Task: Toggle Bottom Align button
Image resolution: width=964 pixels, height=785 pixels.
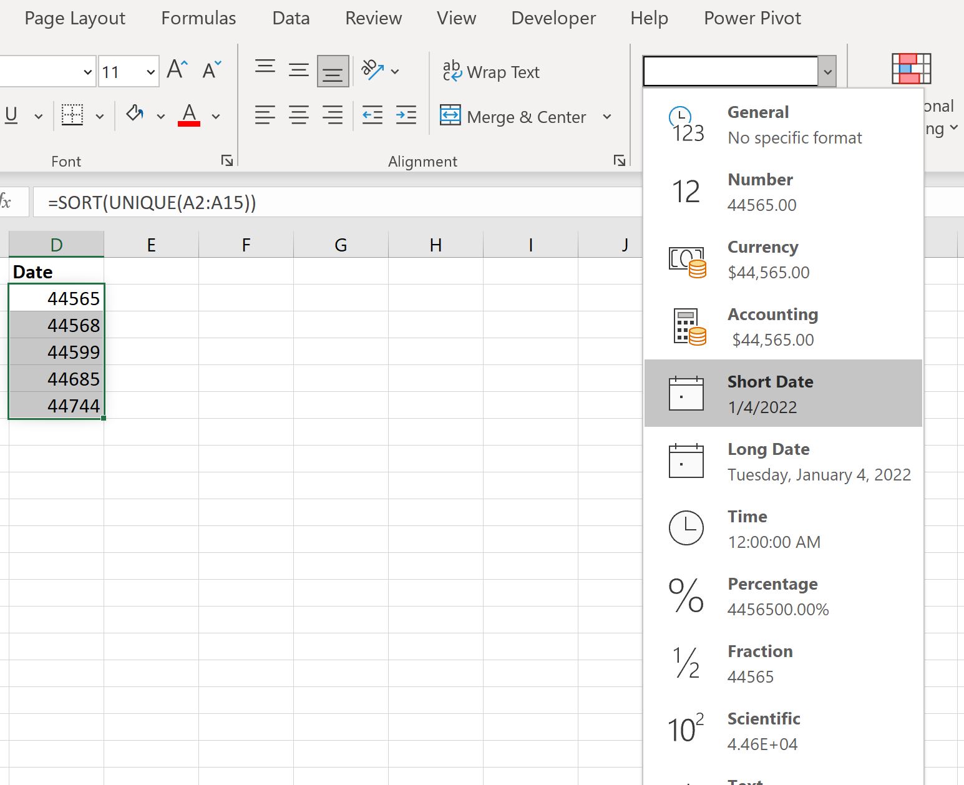Action: pos(333,71)
